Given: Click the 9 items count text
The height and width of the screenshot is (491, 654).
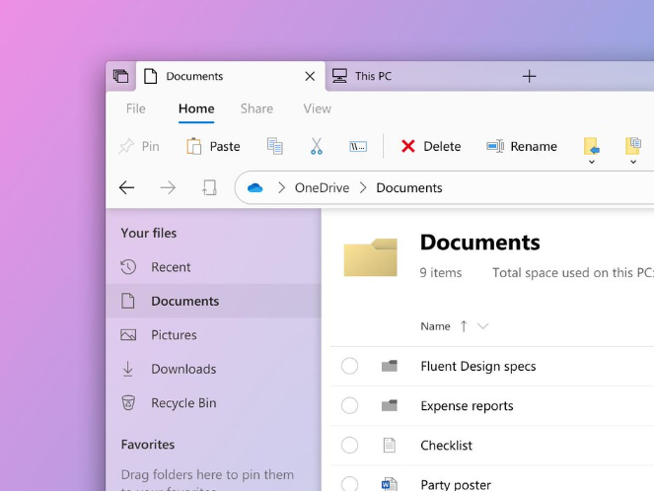Looking at the screenshot, I should click(x=441, y=273).
